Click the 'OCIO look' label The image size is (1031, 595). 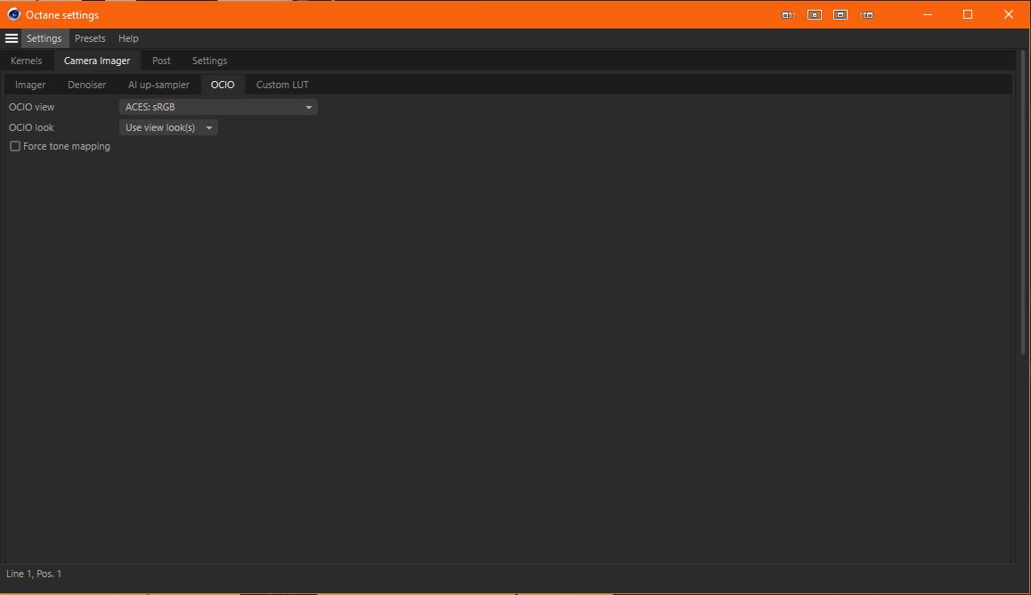coord(31,127)
